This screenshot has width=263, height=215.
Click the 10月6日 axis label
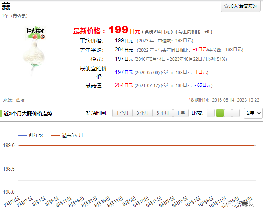(206, 202)
